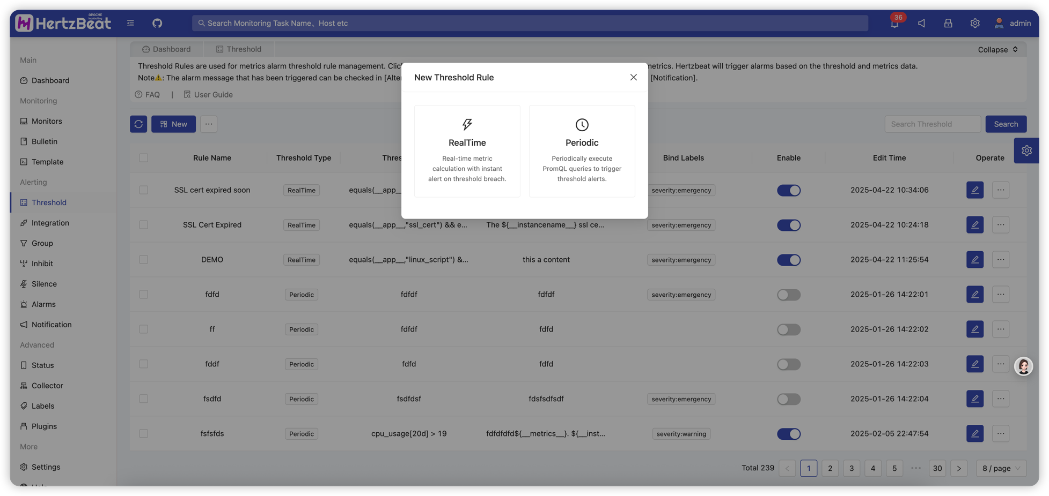Edit the SSL cert expired soon rule
The width and height of the screenshot is (1049, 496).
pyautogui.click(x=974, y=190)
